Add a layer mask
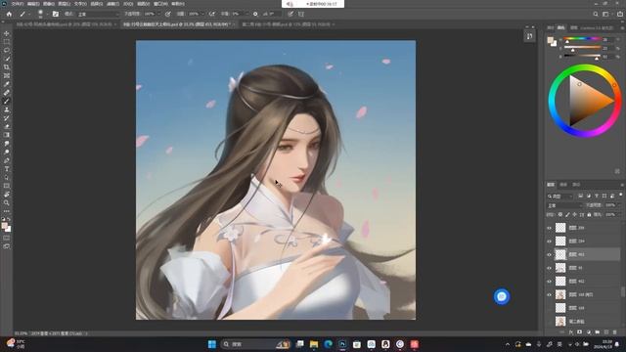The width and height of the screenshot is (626, 352). pyautogui.click(x=580, y=332)
